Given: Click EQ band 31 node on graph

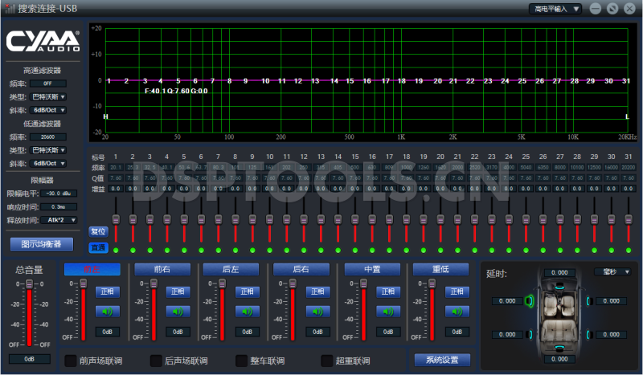Looking at the screenshot, I should click(626, 81).
